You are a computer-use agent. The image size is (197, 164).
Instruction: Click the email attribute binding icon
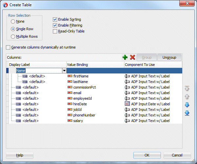[x=70, y=93]
